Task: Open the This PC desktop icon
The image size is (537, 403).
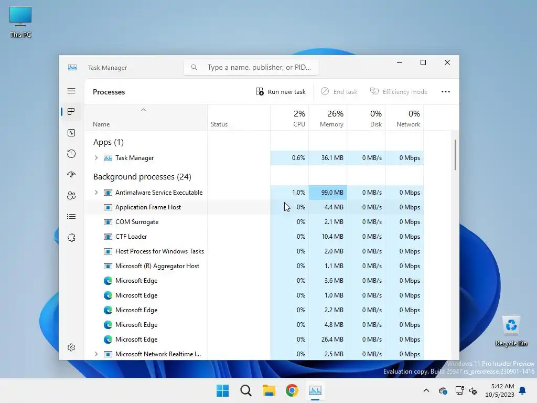Action: [20, 22]
